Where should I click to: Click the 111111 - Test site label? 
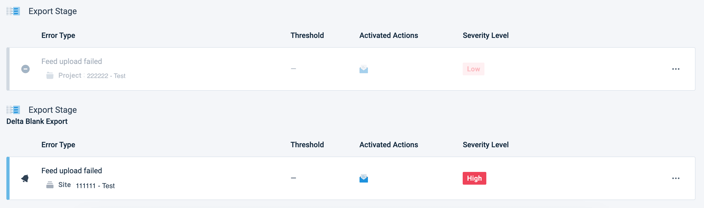click(x=95, y=186)
